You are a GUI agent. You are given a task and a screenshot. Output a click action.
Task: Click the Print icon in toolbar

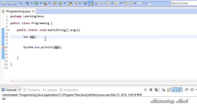14,3
